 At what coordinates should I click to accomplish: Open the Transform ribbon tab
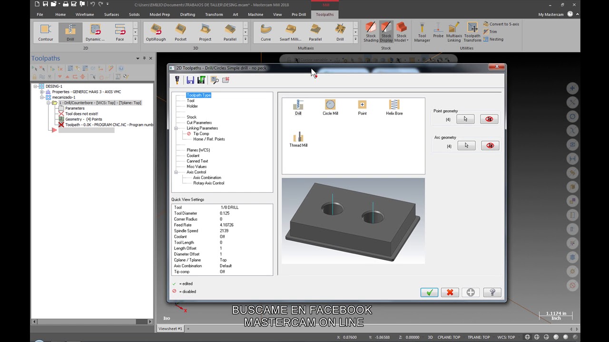coord(214,14)
